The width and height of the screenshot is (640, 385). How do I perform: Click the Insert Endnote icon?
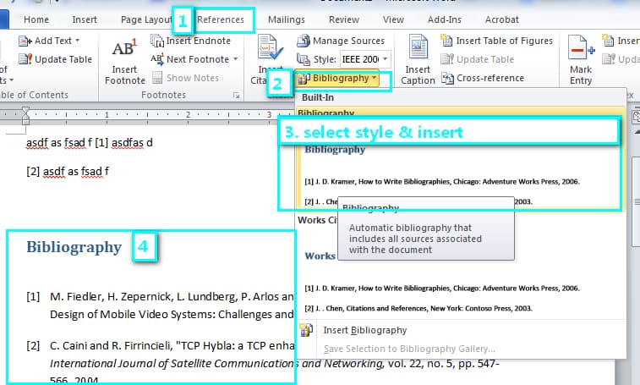coord(157,41)
